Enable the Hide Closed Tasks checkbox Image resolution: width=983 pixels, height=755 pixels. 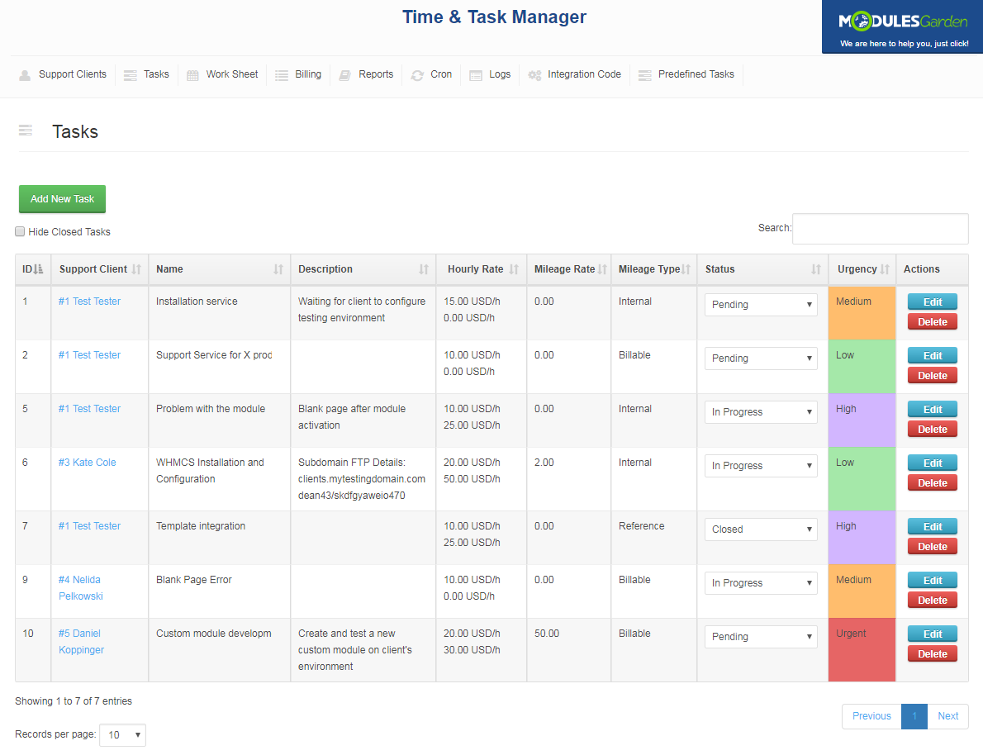[19, 231]
